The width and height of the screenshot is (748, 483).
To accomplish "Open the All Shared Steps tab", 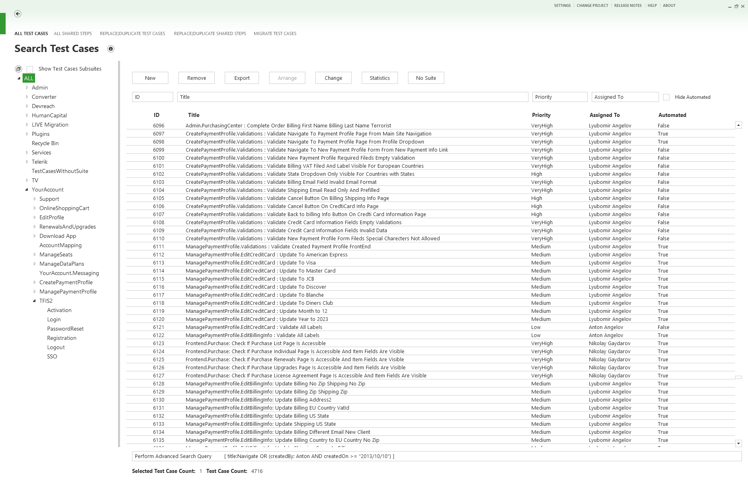I will point(73,33).
